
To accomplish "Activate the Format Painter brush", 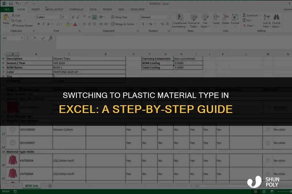I will [13, 25].
